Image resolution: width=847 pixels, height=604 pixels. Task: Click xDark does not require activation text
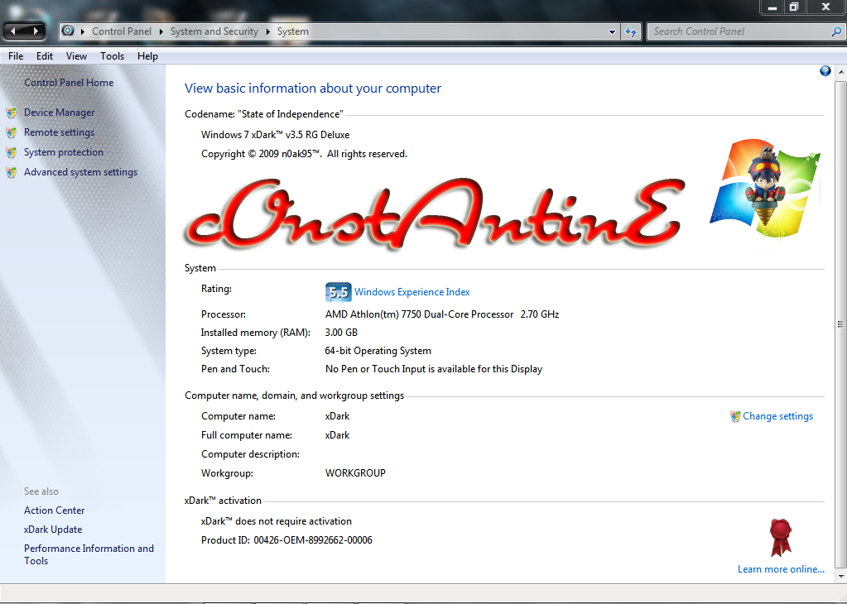pyautogui.click(x=276, y=521)
